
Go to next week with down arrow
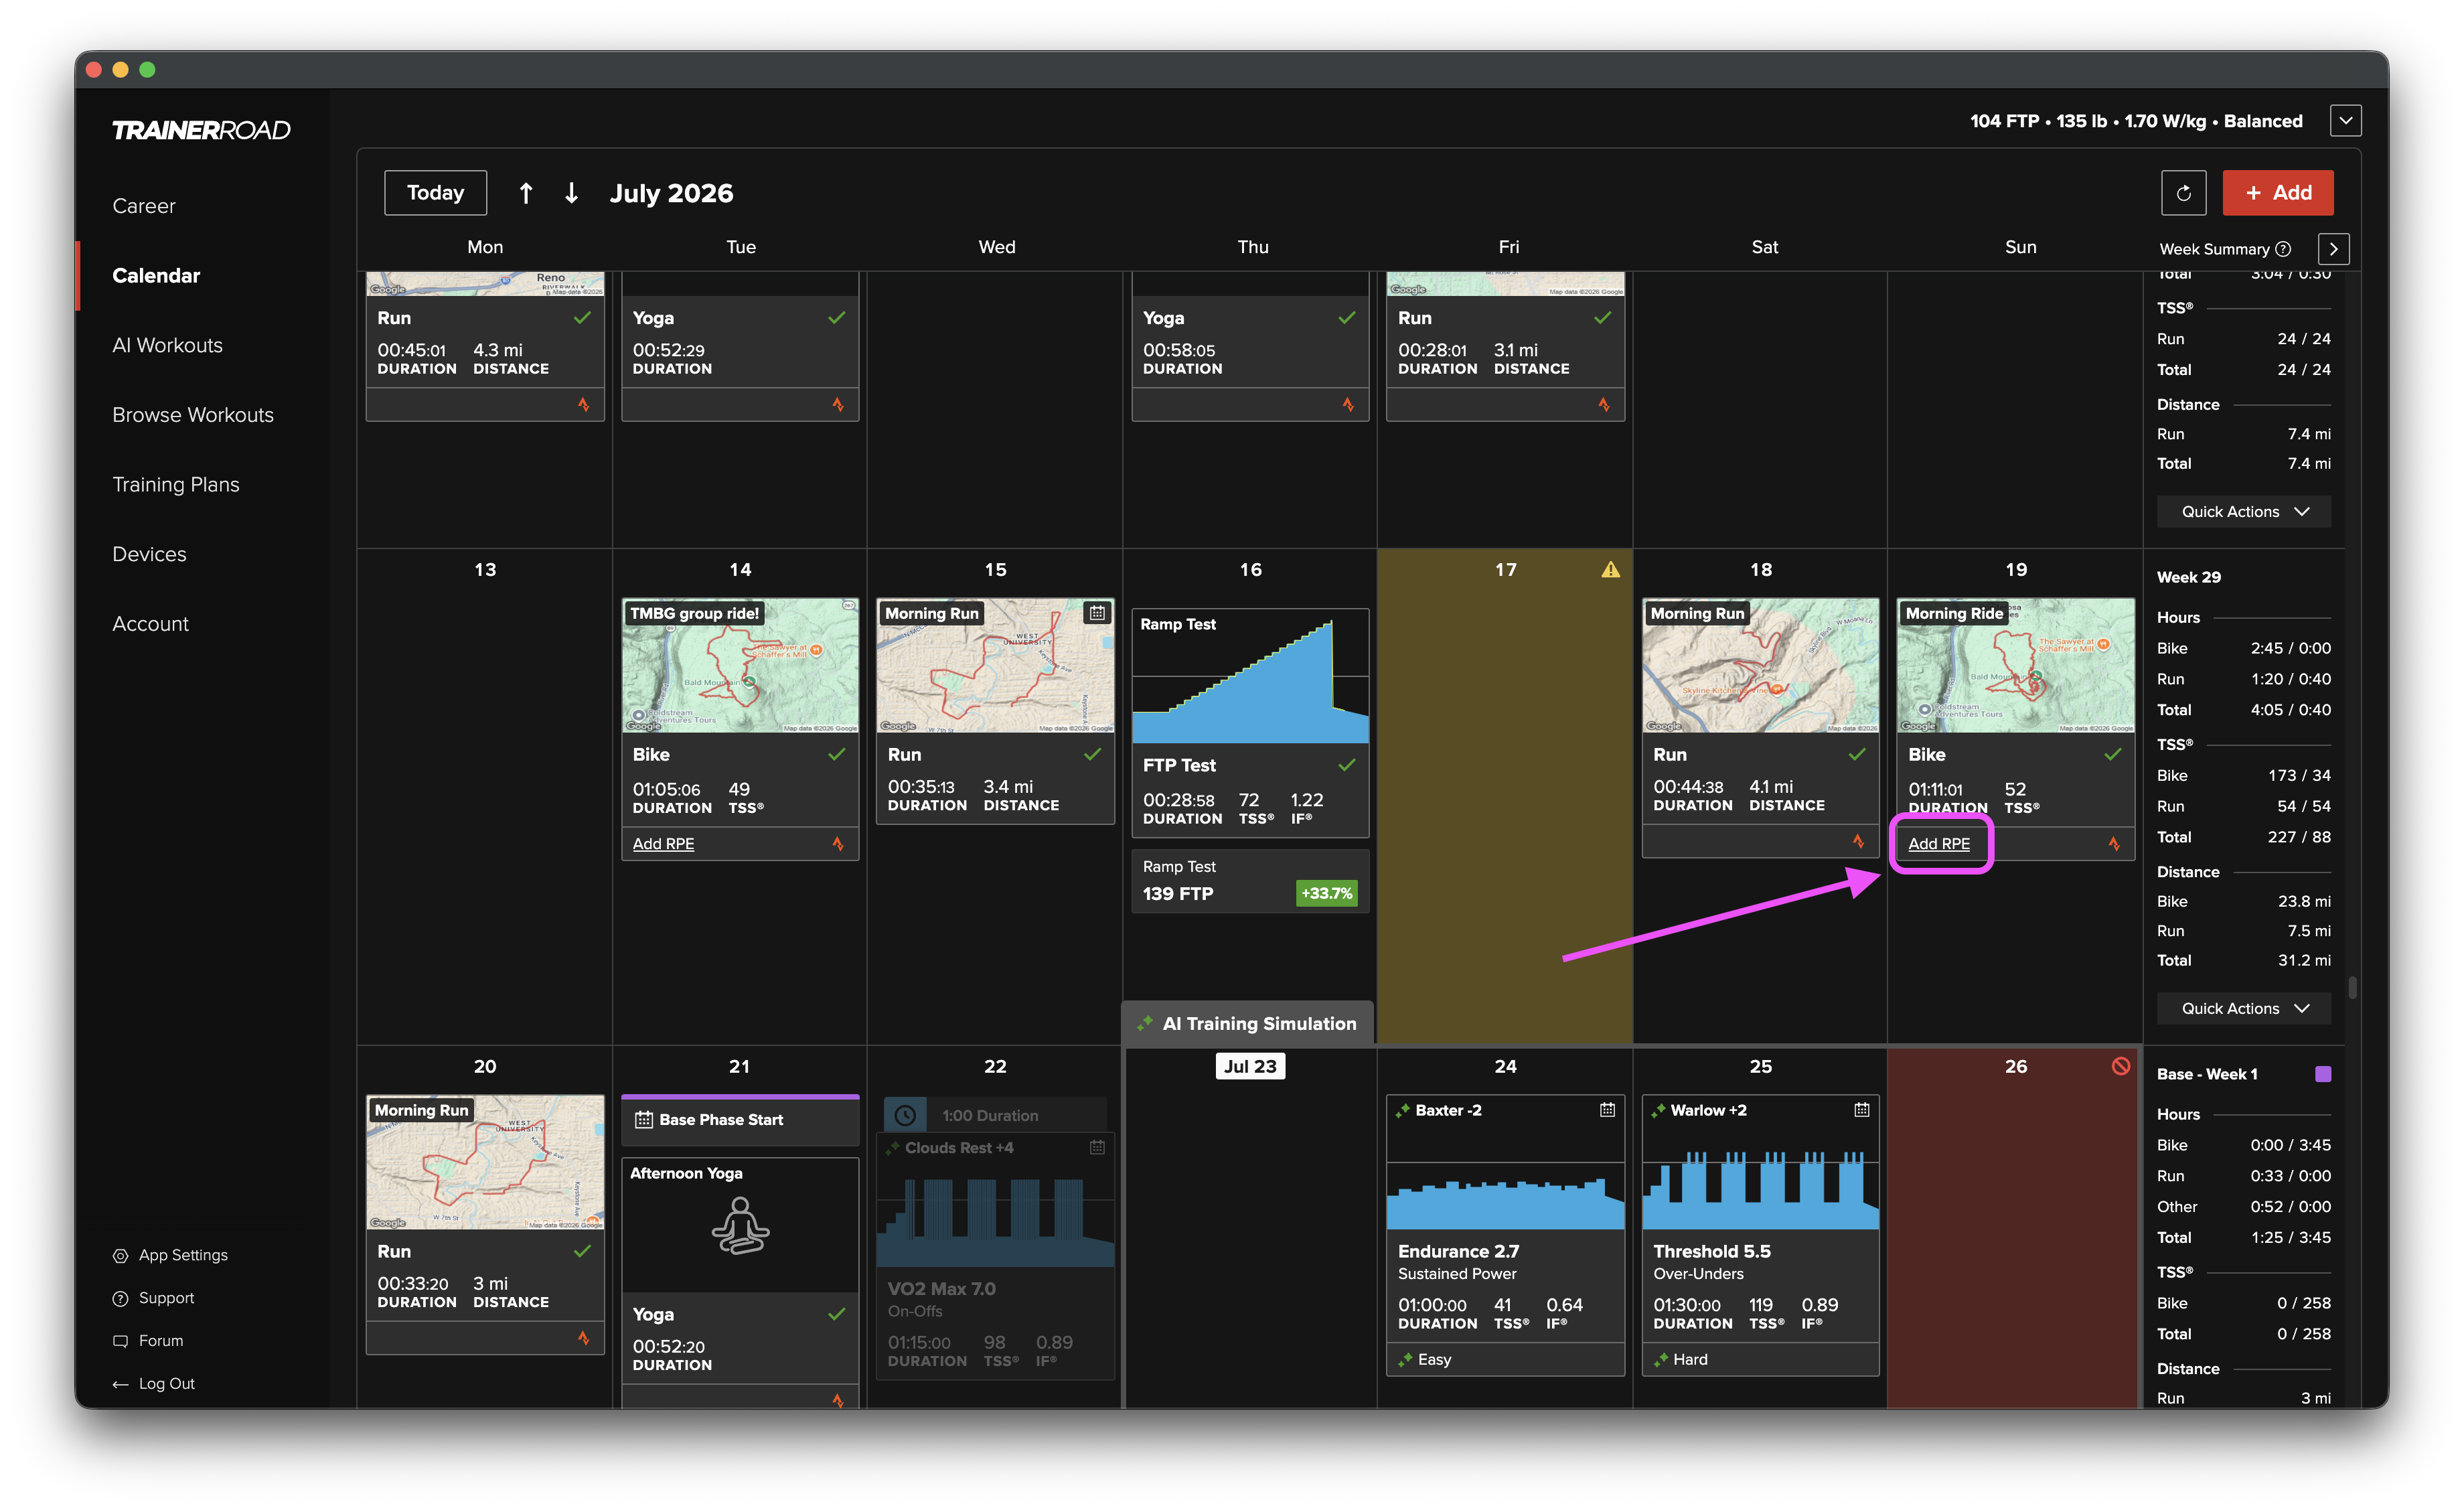571,193
